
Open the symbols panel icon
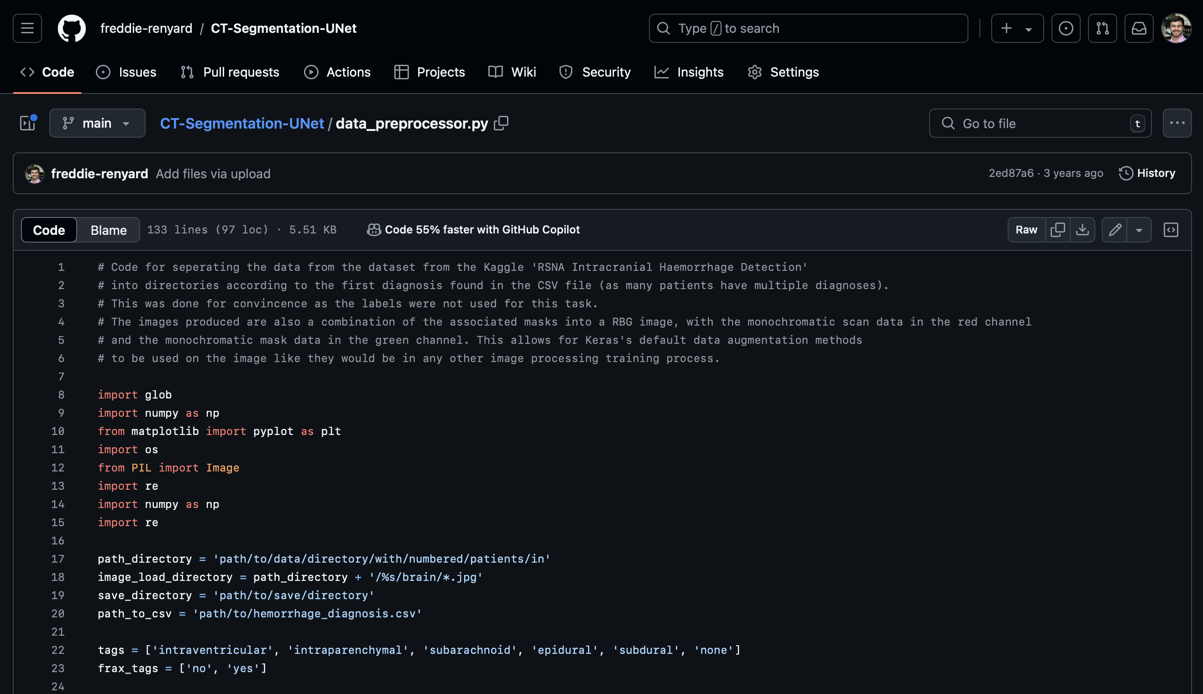point(1171,230)
